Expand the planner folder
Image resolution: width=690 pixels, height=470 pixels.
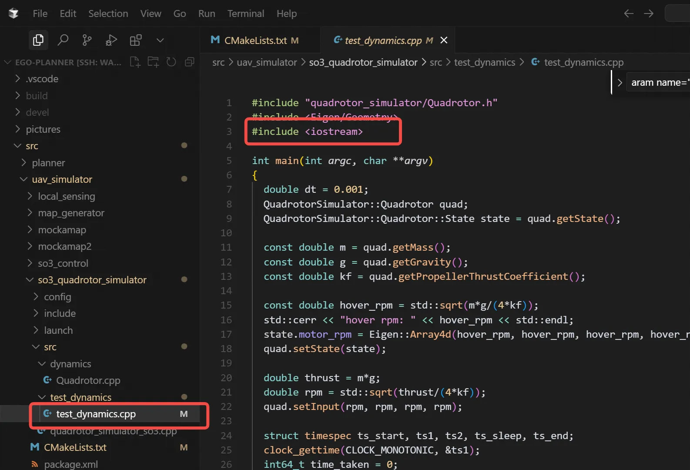point(48,163)
